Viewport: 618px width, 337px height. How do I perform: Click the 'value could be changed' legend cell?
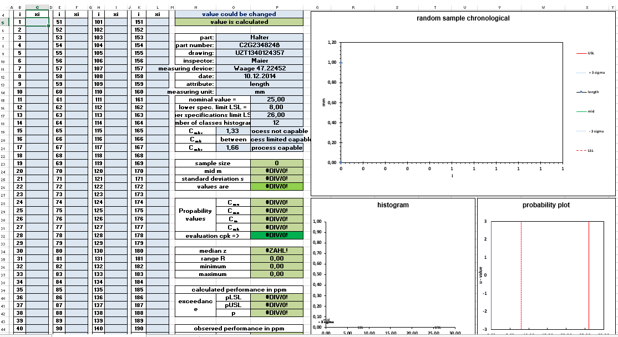(239, 14)
